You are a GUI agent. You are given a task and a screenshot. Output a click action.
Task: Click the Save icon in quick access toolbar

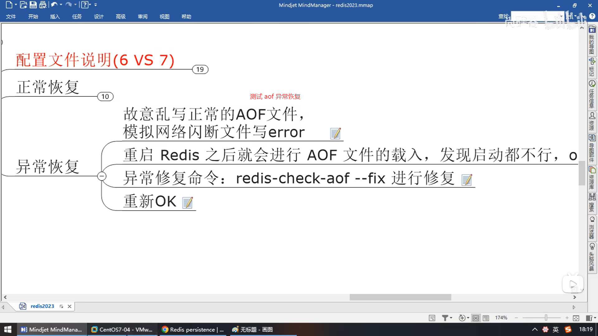pos(33,5)
